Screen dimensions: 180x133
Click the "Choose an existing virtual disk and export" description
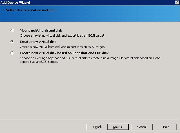tap(62, 36)
